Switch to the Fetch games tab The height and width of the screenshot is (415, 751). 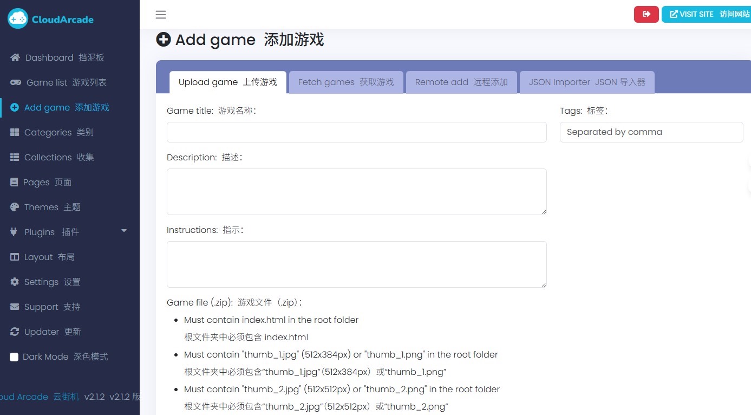[346, 82]
